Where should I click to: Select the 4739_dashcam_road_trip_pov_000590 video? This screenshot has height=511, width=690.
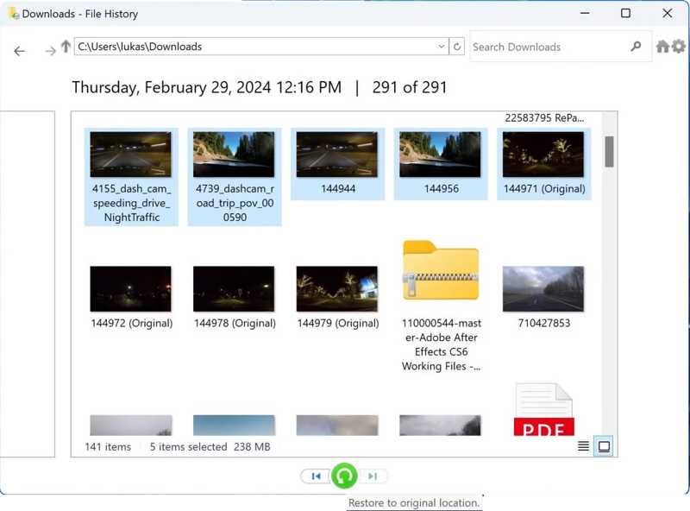235,177
